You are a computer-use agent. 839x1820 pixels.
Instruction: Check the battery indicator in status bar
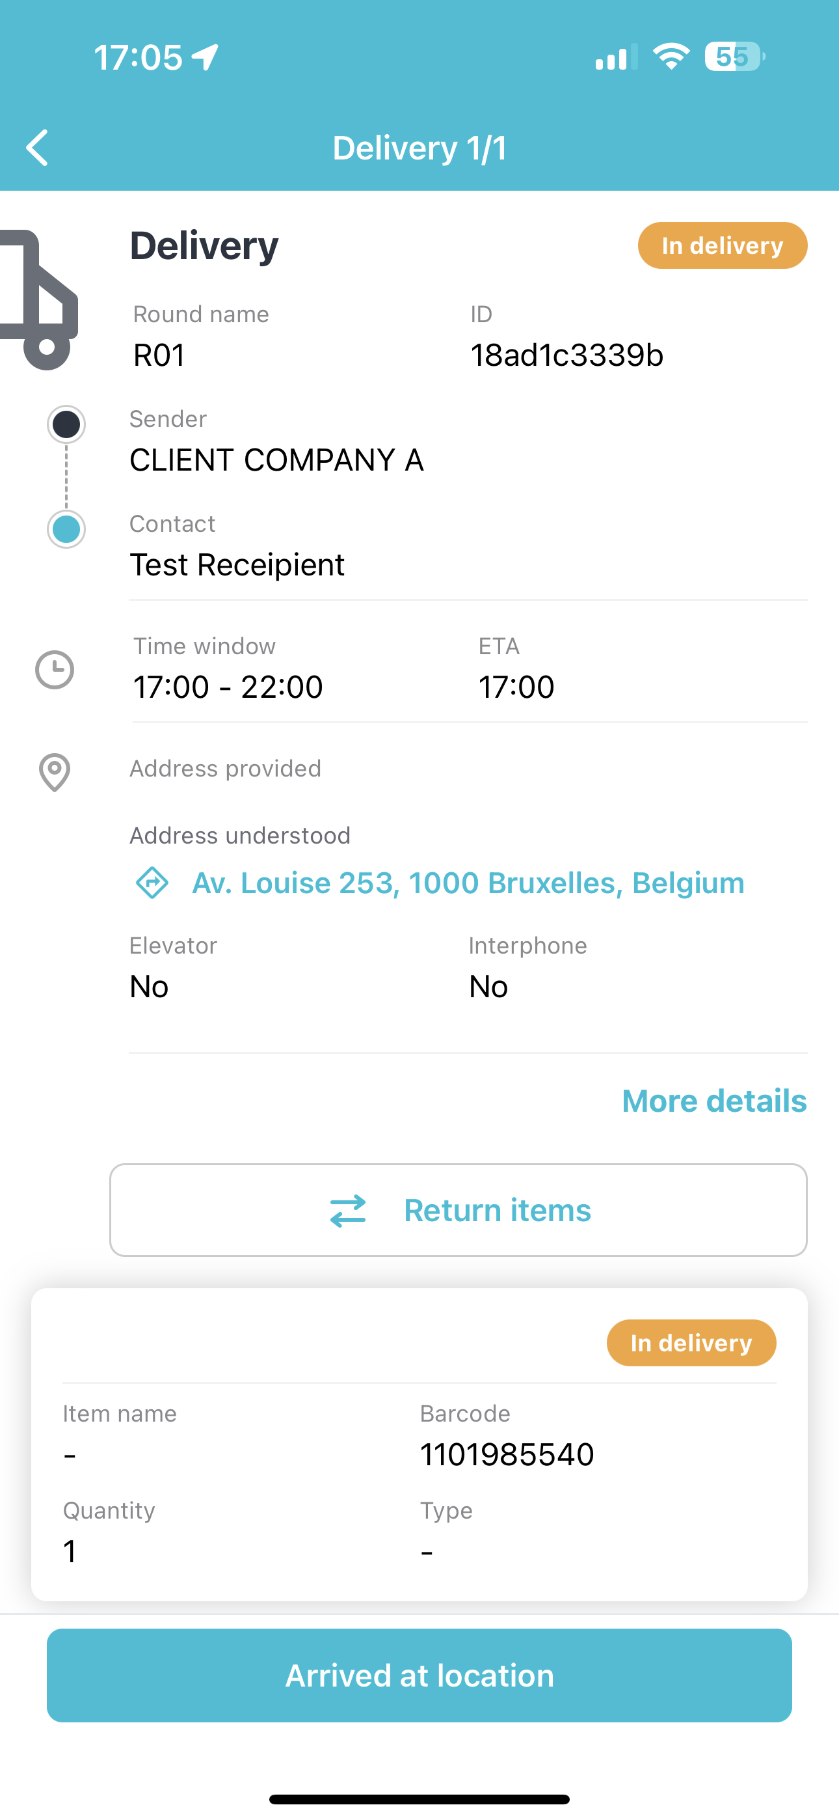click(735, 57)
